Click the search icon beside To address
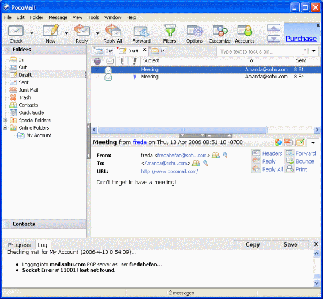Screen dimensions: 323x299 pyautogui.click(x=205, y=164)
